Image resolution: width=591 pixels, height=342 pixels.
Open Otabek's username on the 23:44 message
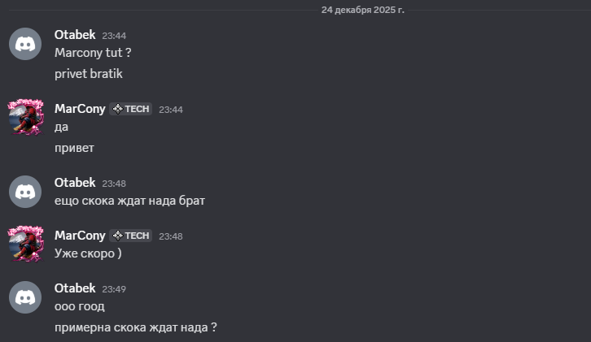75,35
